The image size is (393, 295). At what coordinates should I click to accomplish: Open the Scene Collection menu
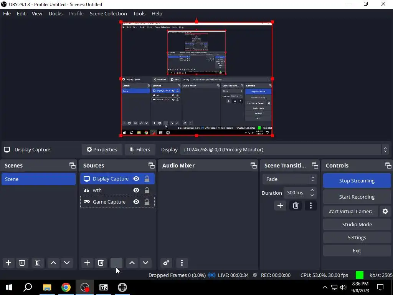[x=108, y=13]
